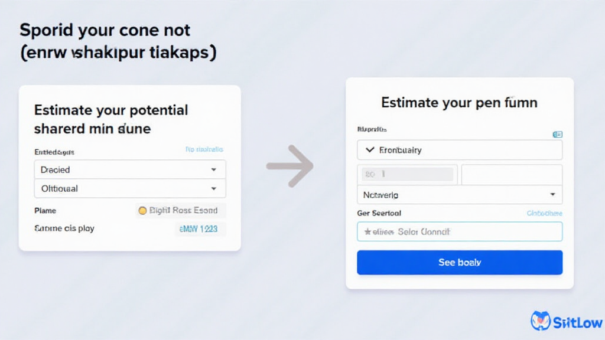Follow the No riaakalis link

tap(204, 150)
